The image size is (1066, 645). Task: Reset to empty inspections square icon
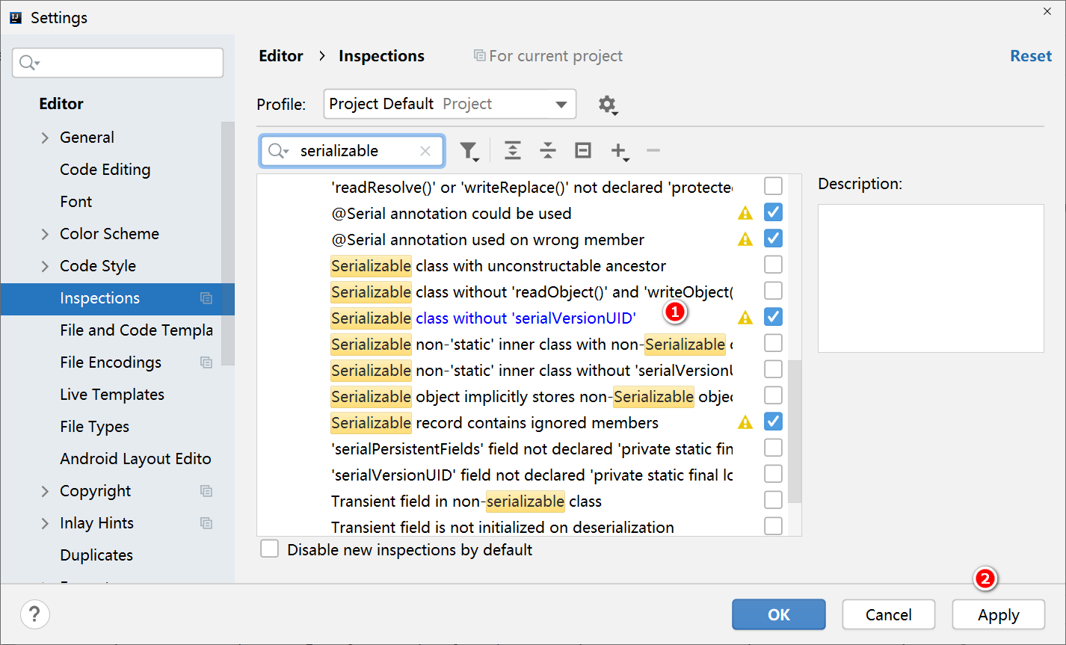[x=583, y=150]
